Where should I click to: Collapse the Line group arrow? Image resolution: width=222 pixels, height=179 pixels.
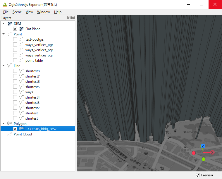click(x=4, y=66)
